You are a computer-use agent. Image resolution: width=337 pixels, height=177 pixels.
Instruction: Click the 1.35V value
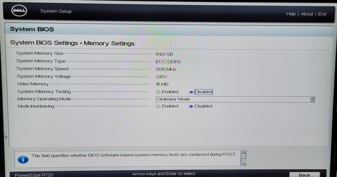pos(161,77)
